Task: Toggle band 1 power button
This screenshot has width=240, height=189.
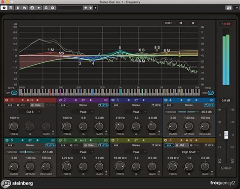Action: point(7,100)
